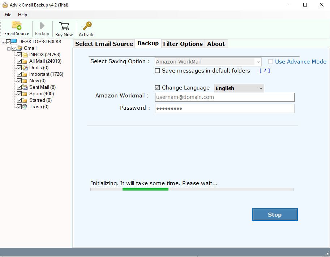This screenshot has width=330, height=257.
Task: Open the Filter Options tab
Action: (183, 44)
